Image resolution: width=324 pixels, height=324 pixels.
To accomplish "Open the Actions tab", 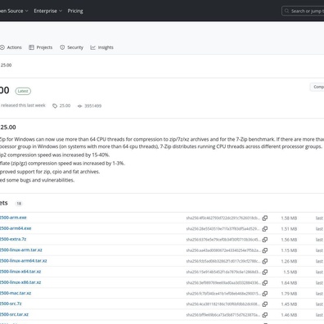I will pyautogui.click(x=11, y=47).
